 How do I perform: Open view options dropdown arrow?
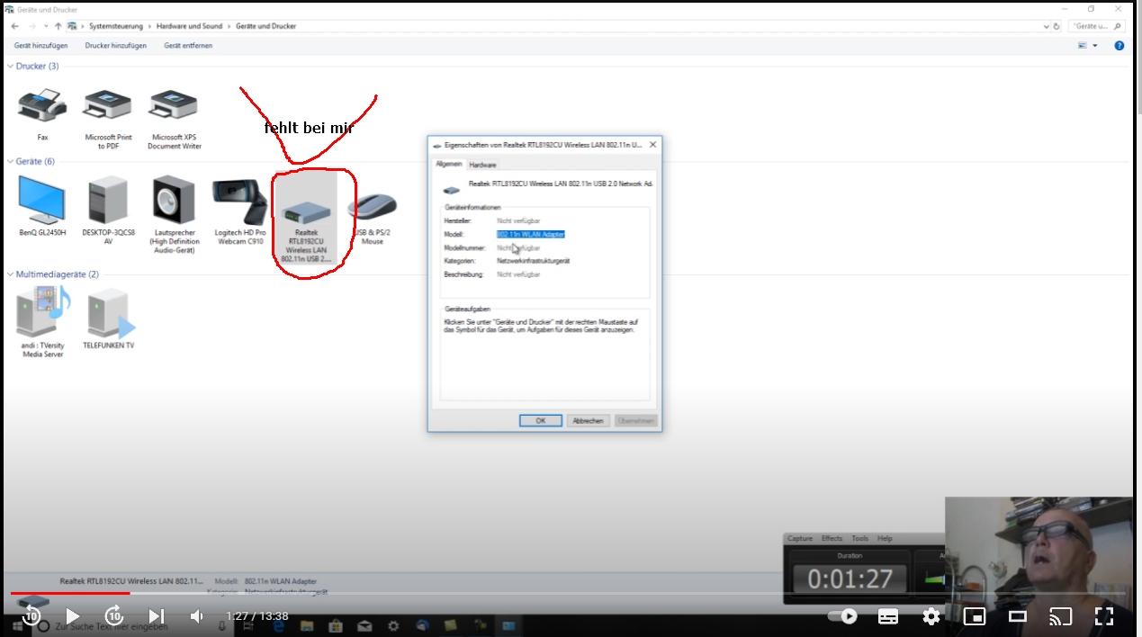[1095, 45]
